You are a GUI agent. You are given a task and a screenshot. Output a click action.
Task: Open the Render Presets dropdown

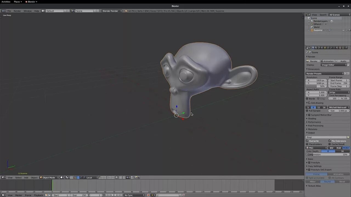tap(325, 74)
